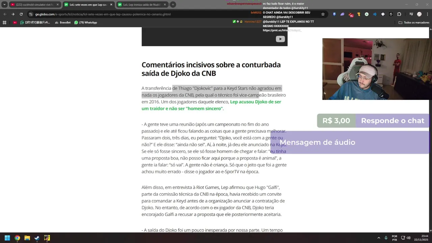432x243 pixels.
Task: Open the purple brain extension icon
Action: pos(342,14)
